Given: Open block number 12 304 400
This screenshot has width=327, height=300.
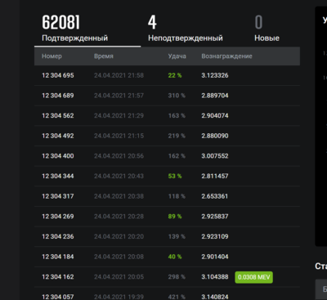Looking at the screenshot, I should click(58, 156).
